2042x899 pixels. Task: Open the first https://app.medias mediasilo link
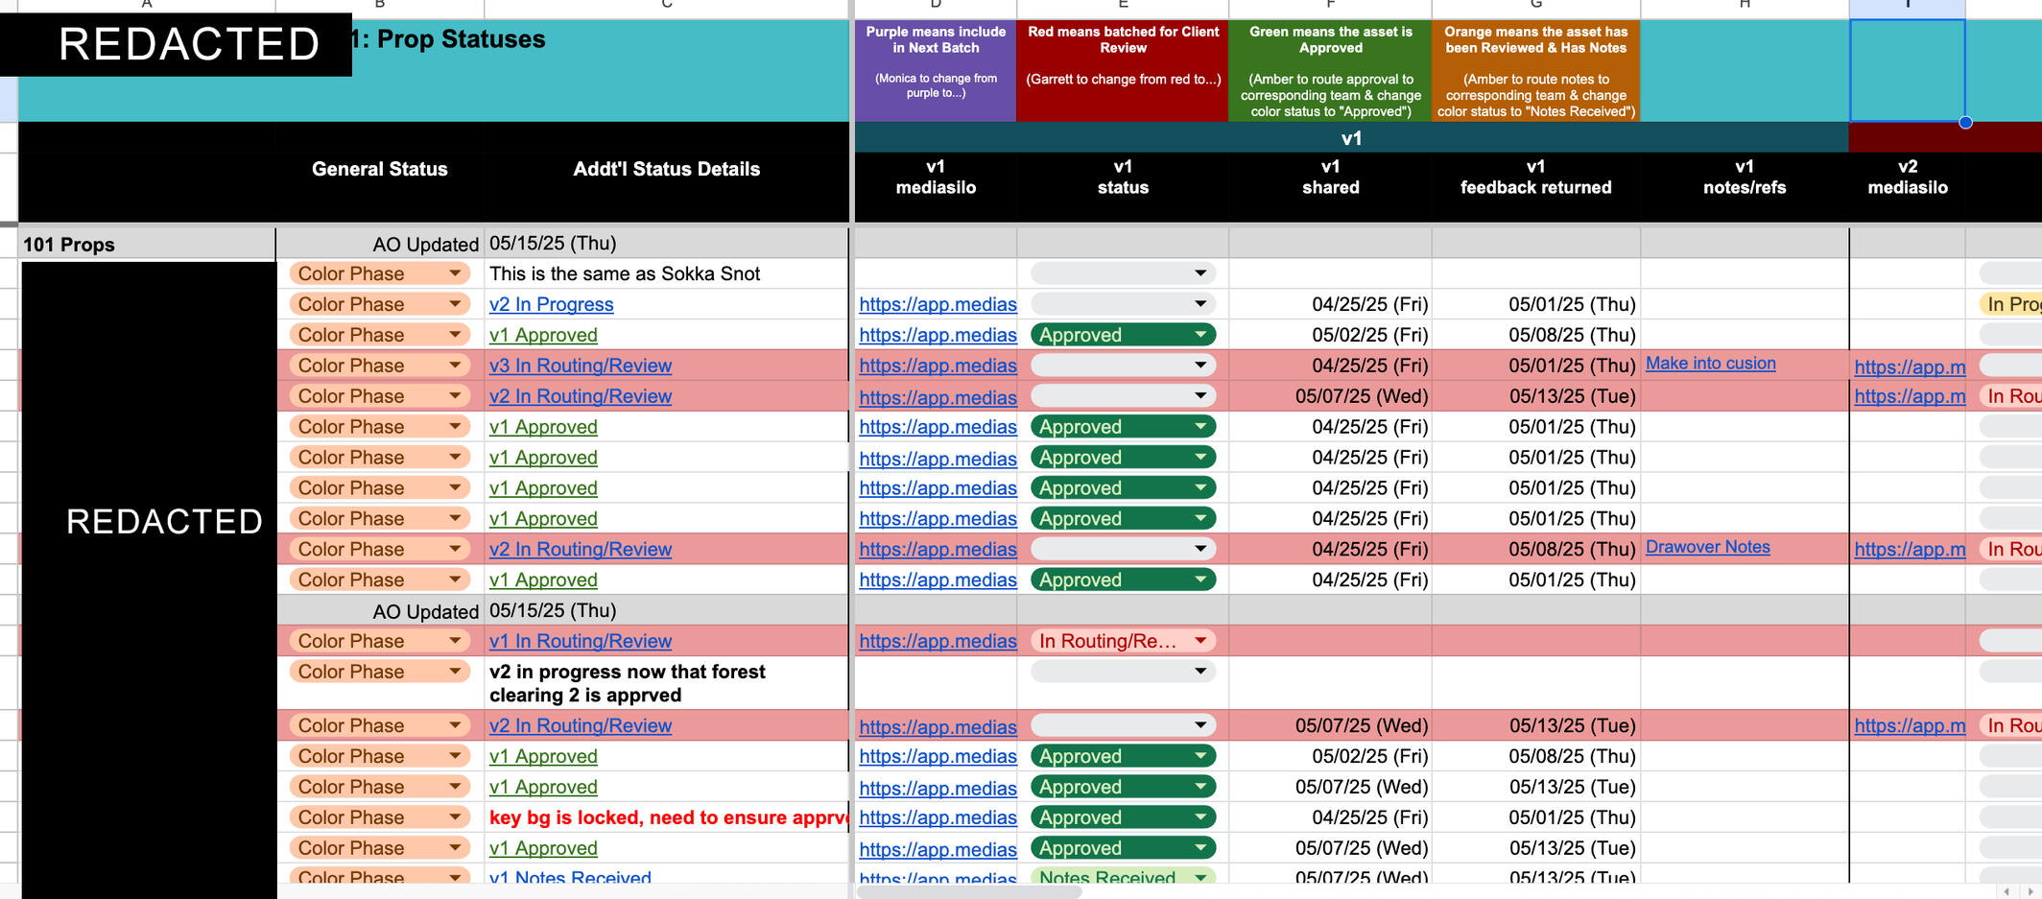tap(938, 304)
